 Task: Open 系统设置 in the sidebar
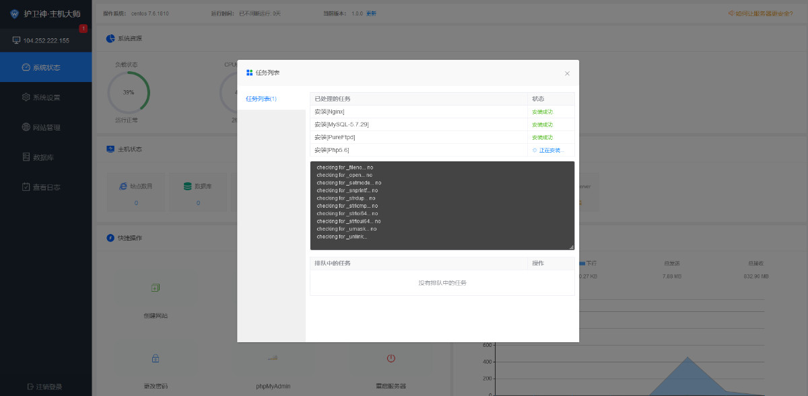click(x=46, y=97)
